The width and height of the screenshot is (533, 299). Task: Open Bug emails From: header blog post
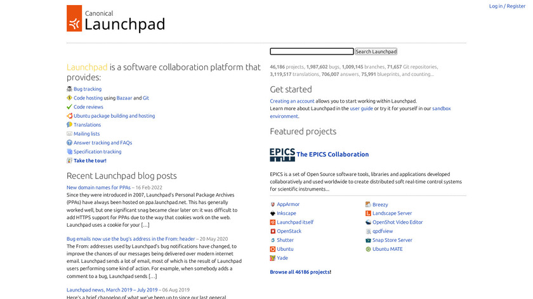[131, 239]
